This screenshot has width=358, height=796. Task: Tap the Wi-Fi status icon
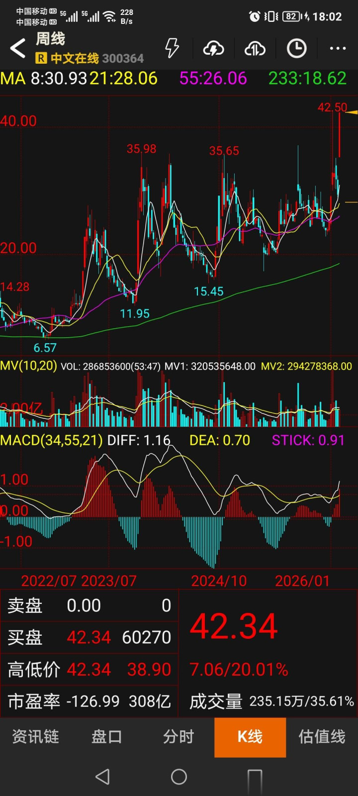pos(110,16)
